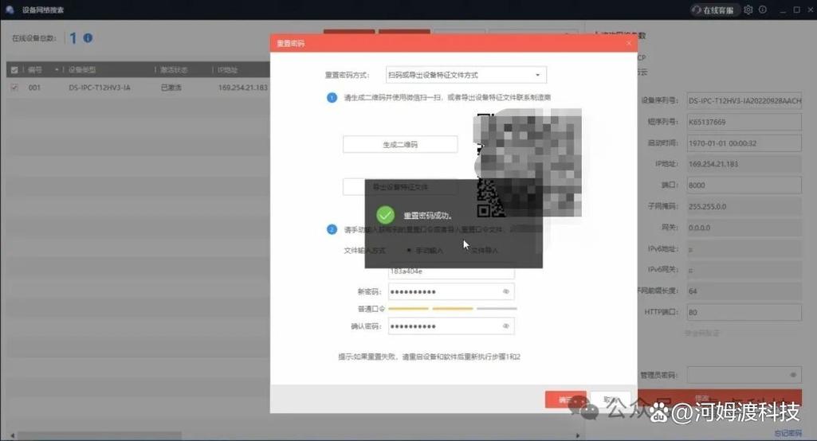Click the 生成二维码 generate QR button

click(400, 144)
